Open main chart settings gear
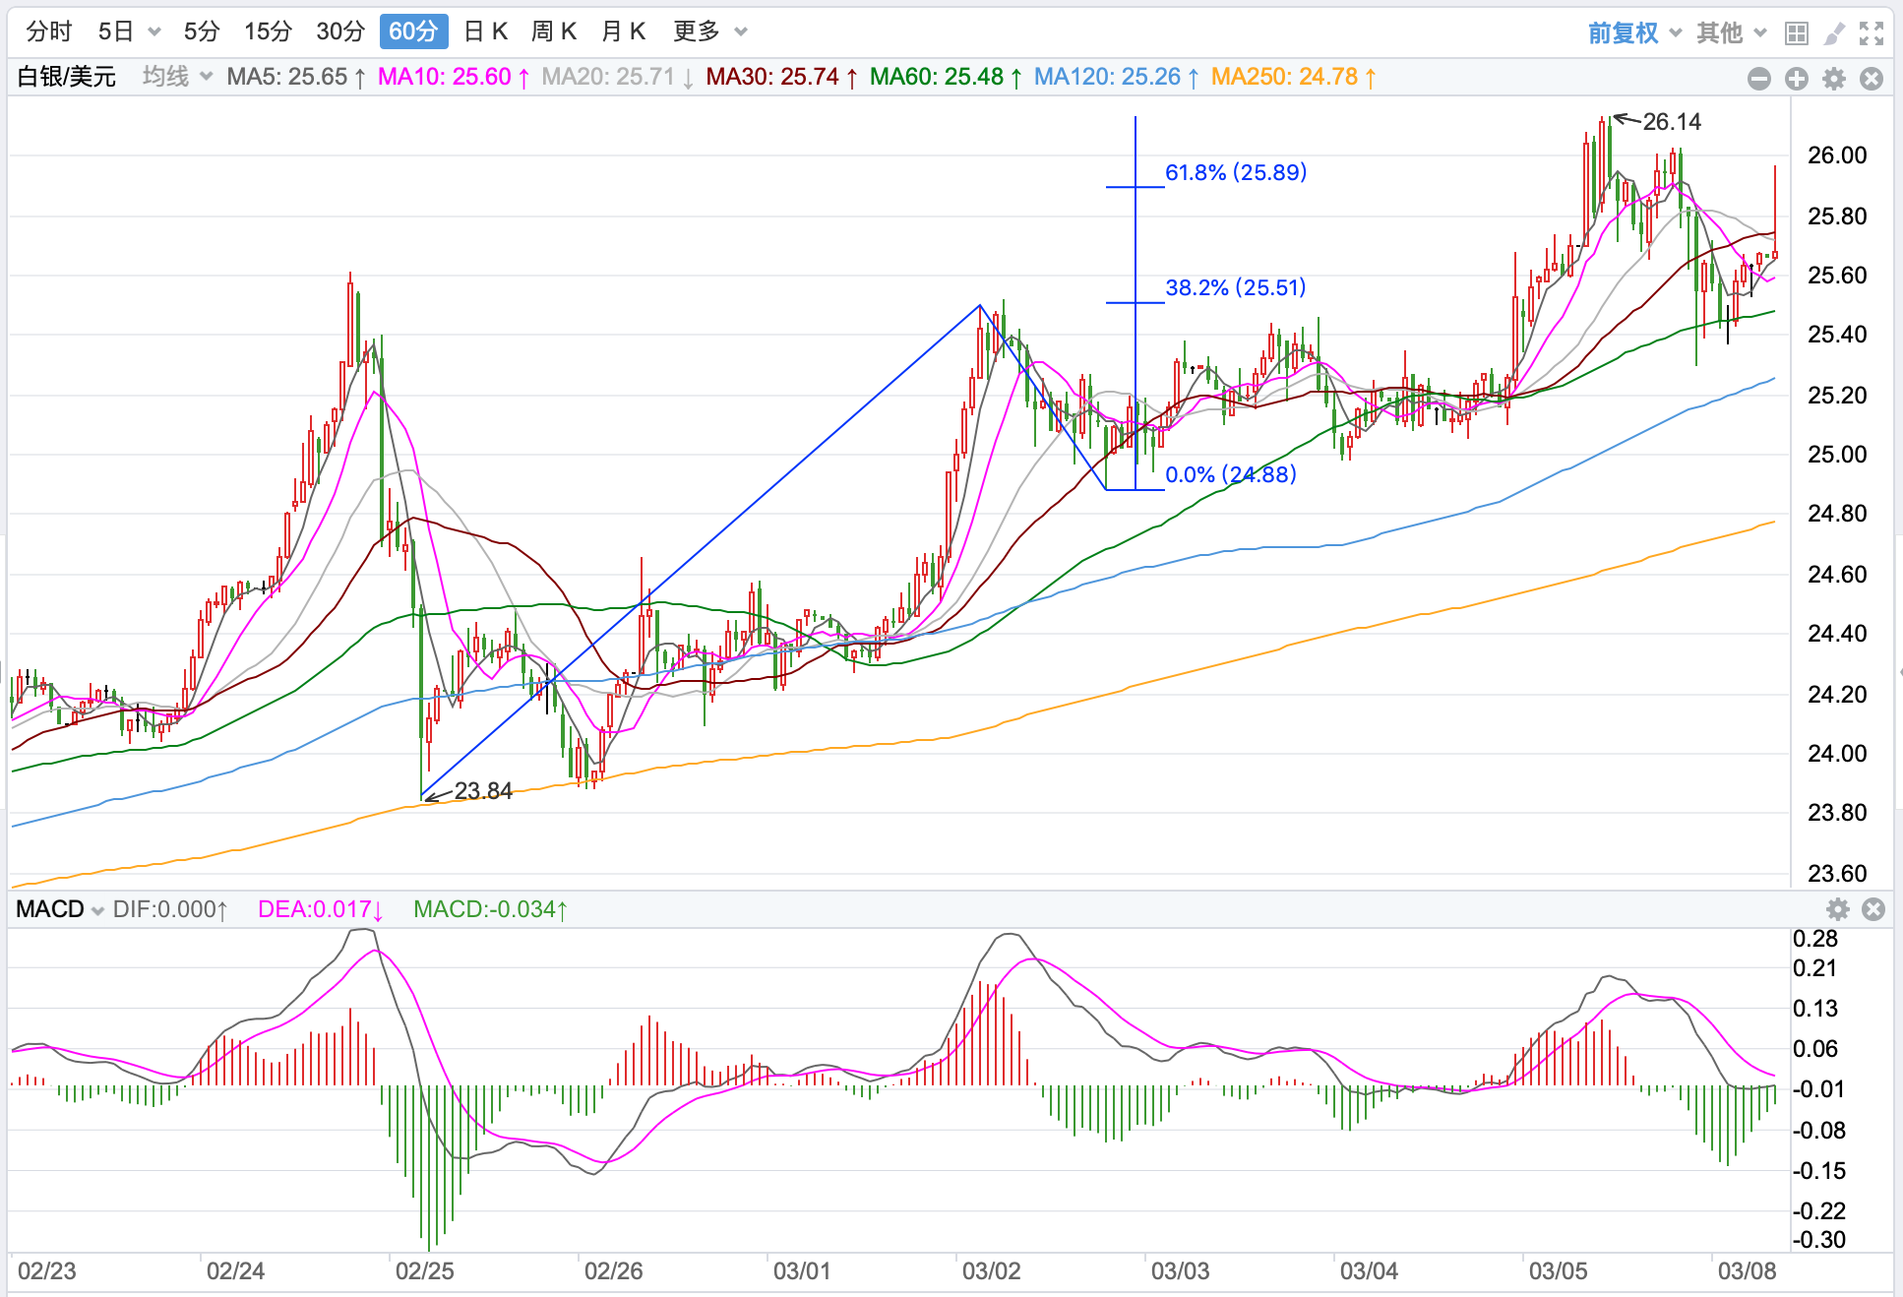 [x=1834, y=79]
